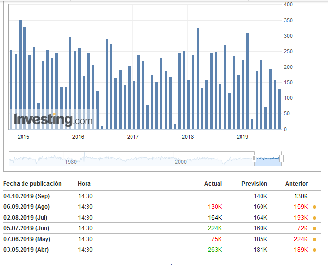Click the orange revision dot in the 06.09.2019 row
The width and height of the screenshot is (328, 265).
[314, 207]
